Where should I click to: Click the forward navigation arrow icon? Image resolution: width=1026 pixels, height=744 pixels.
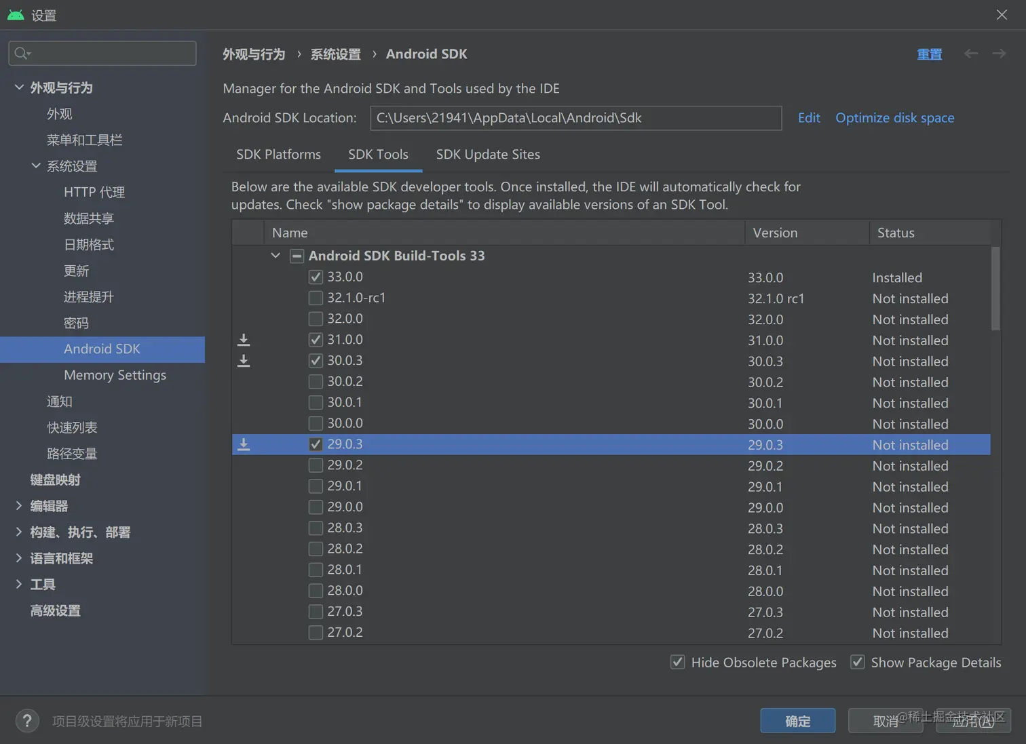coord(999,54)
